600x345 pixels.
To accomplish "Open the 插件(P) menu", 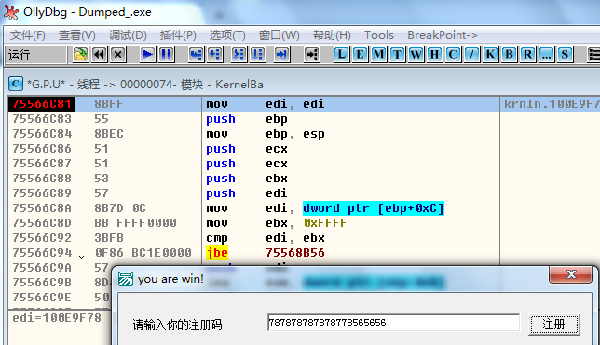I will click(178, 35).
